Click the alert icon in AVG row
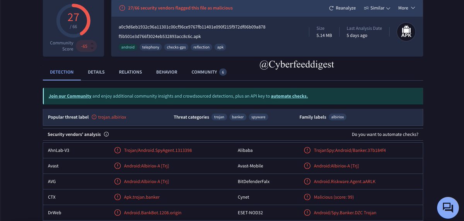Image resolution: width=464 pixels, height=221 pixels. 118,182
